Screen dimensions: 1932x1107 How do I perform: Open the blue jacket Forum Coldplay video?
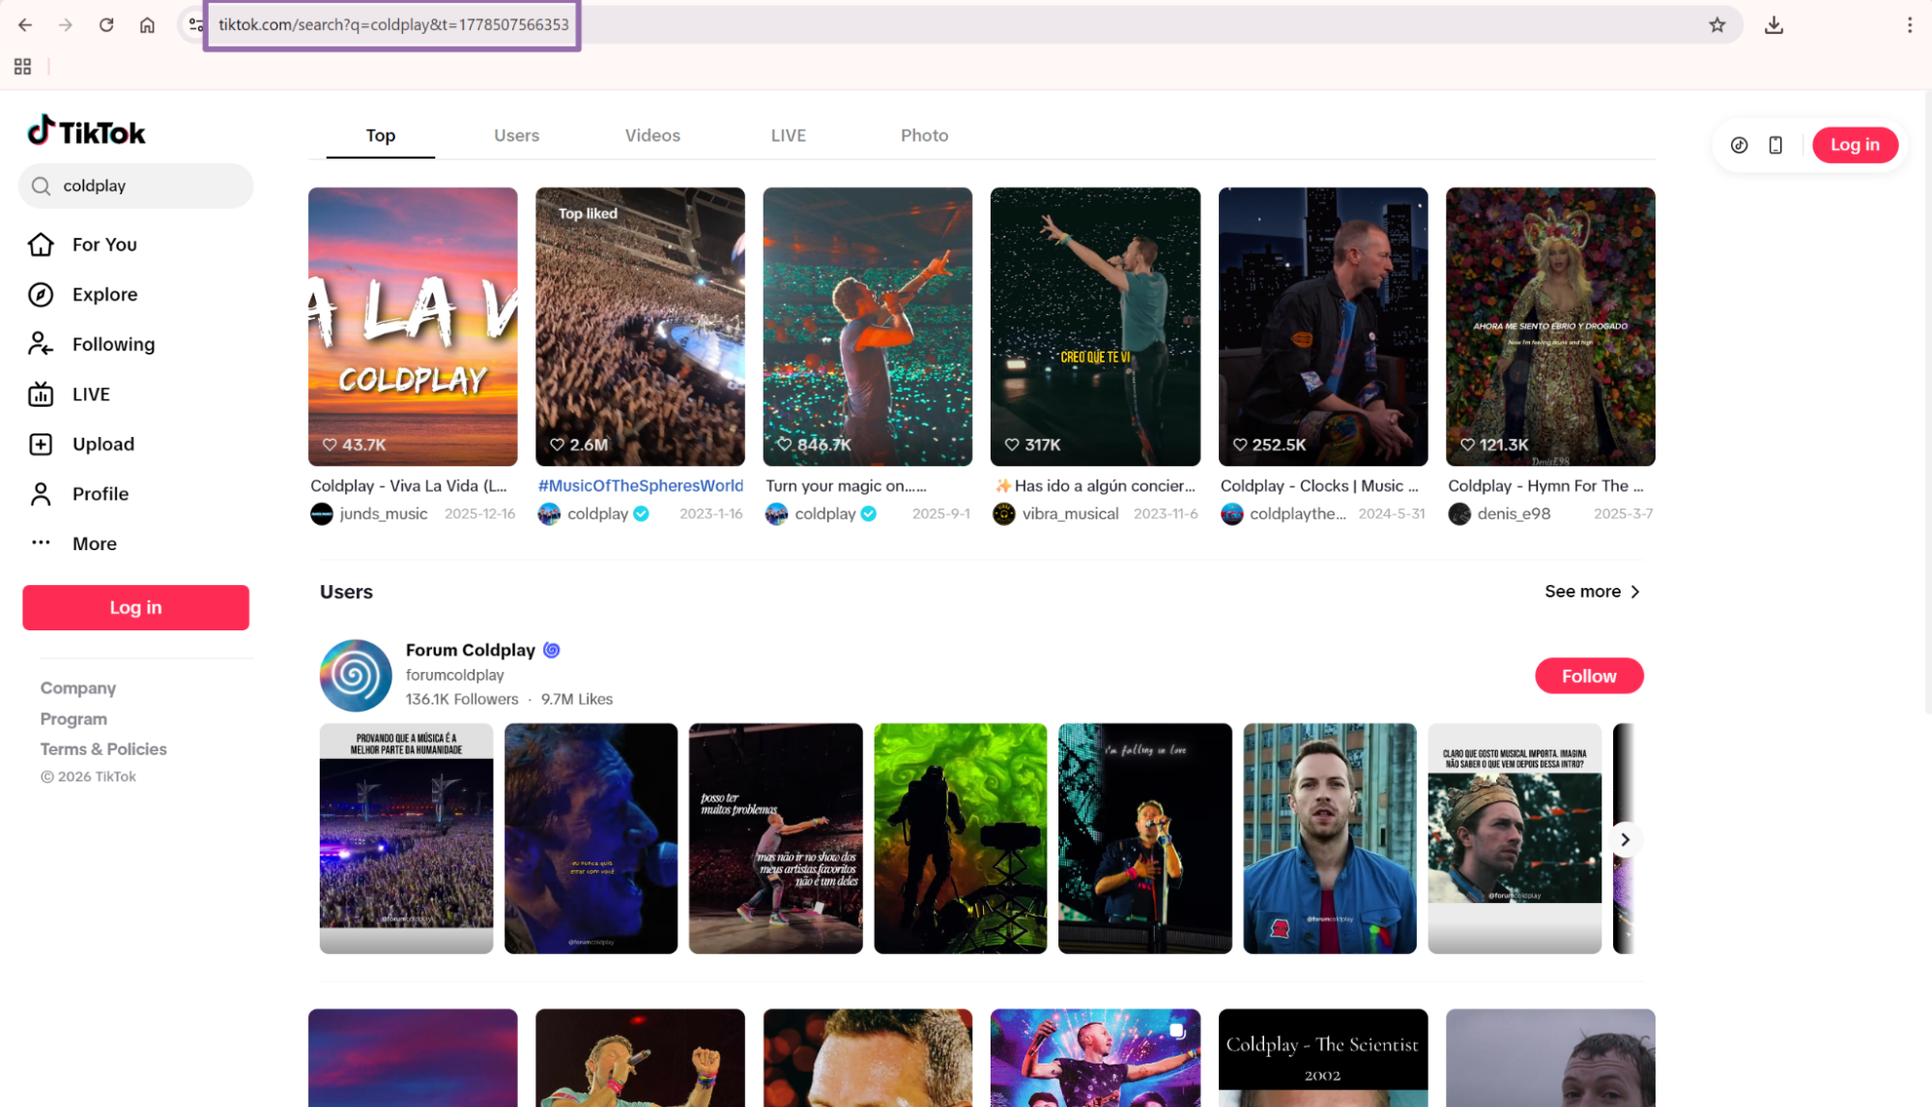point(1330,838)
